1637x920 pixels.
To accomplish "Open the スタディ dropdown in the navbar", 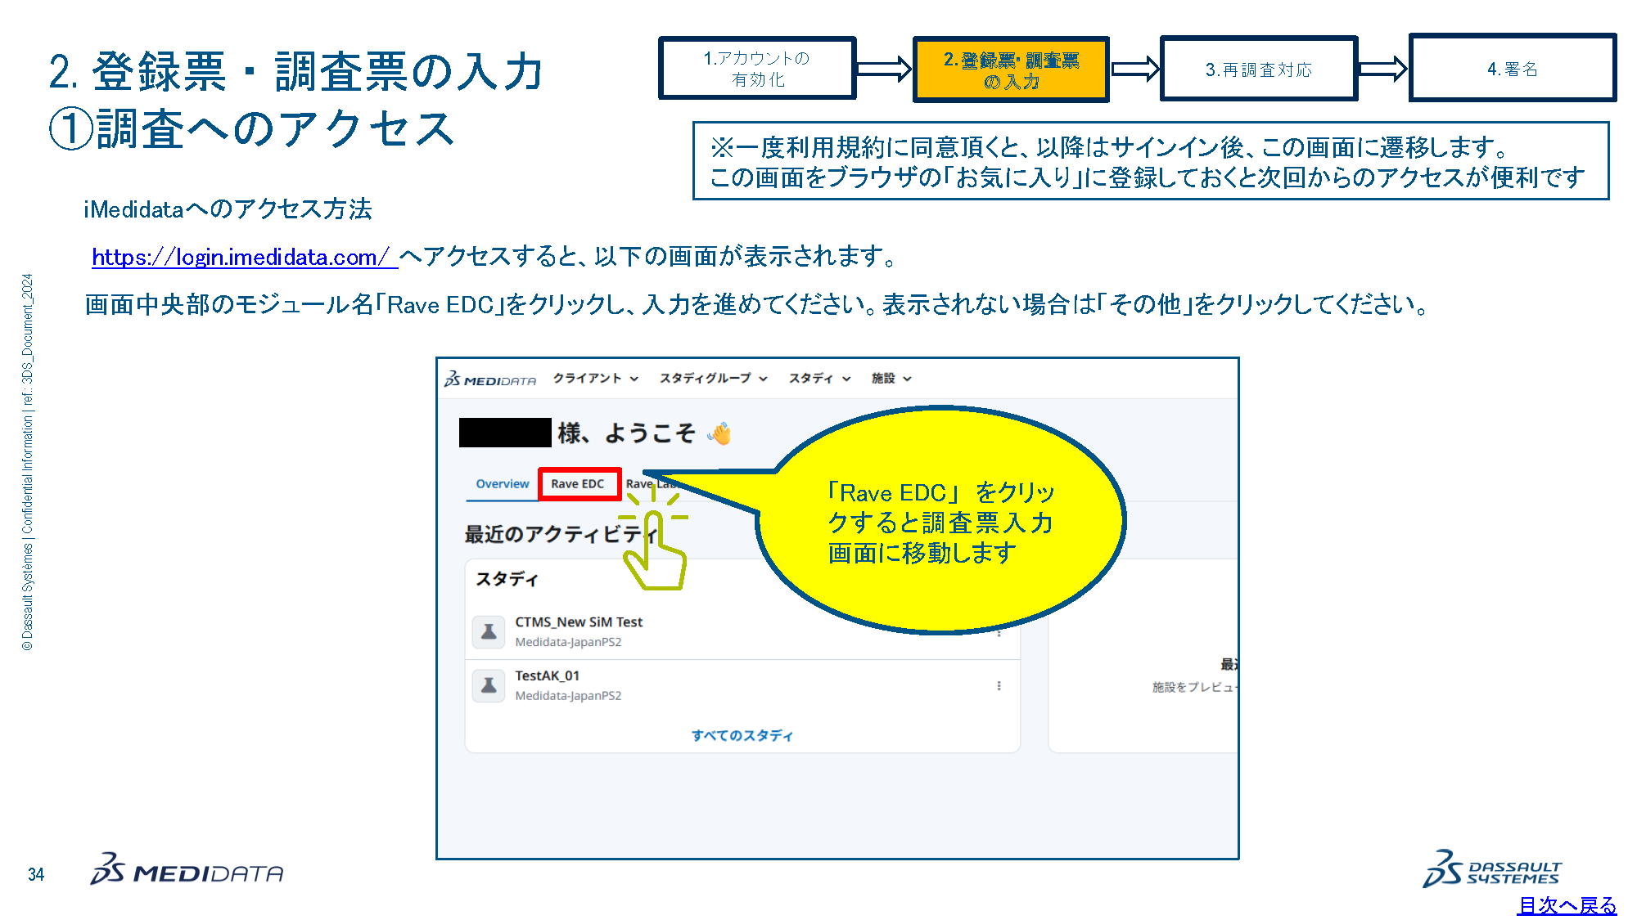I will [x=819, y=378].
